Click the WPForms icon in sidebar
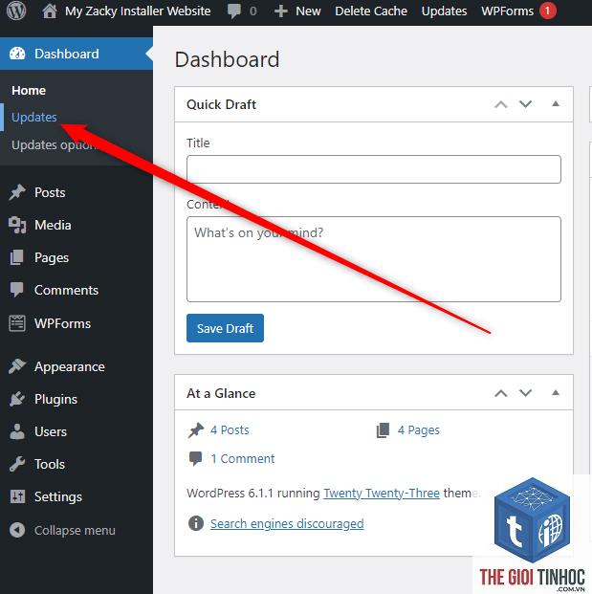The image size is (592, 594). coord(17,323)
